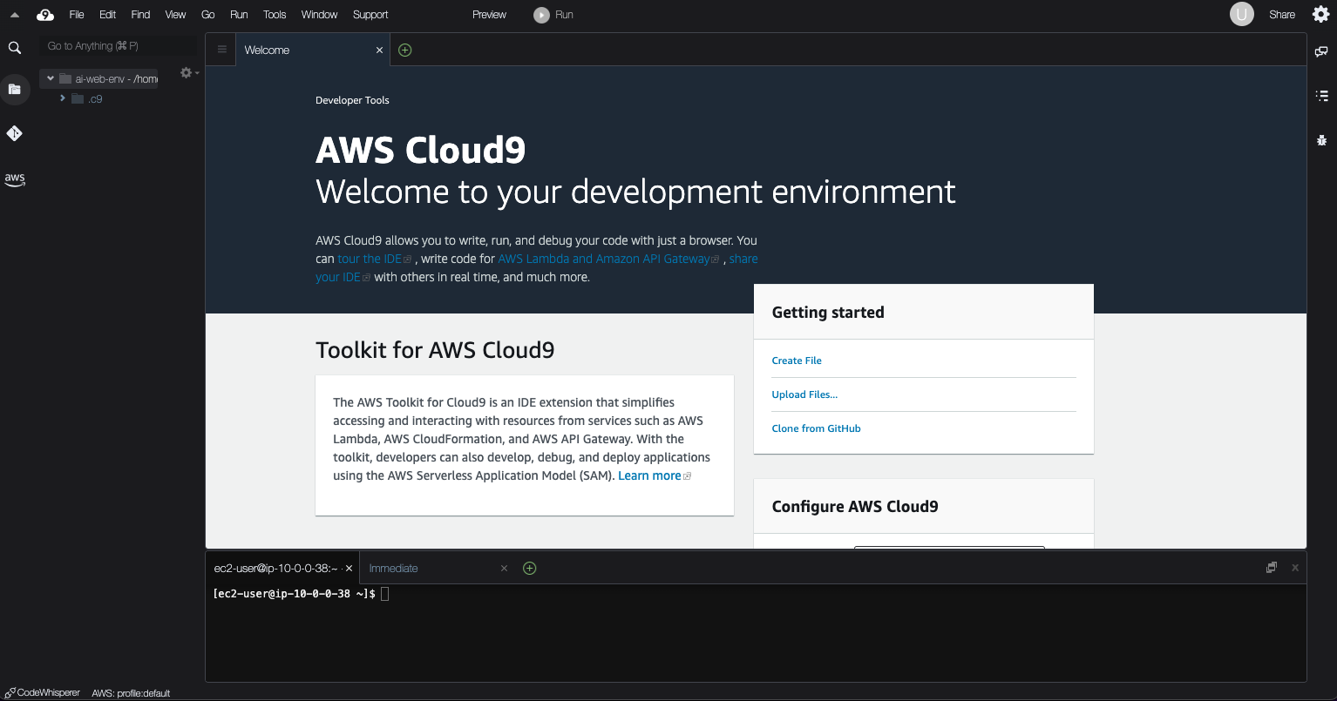1337x701 pixels.
Task: Open the View menu
Action: coord(175,15)
